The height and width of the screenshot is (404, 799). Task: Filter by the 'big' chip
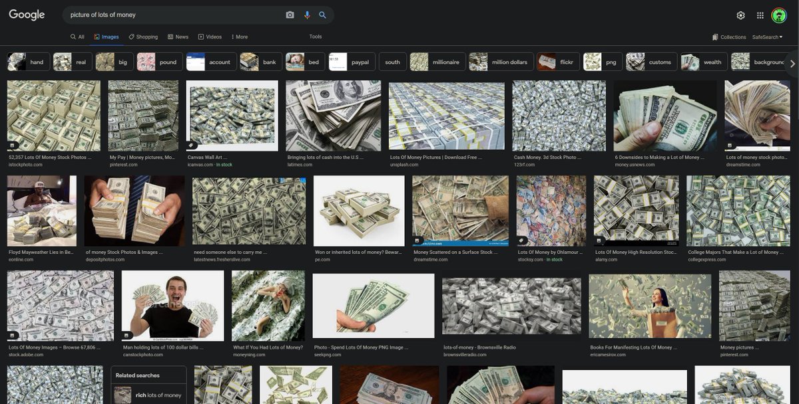pyautogui.click(x=114, y=62)
